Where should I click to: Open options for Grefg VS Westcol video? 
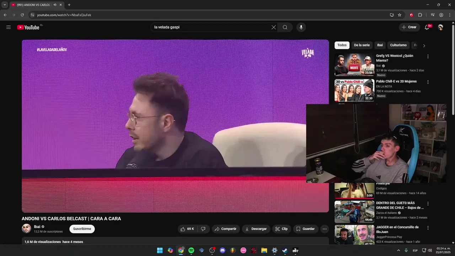[x=428, y=57]
